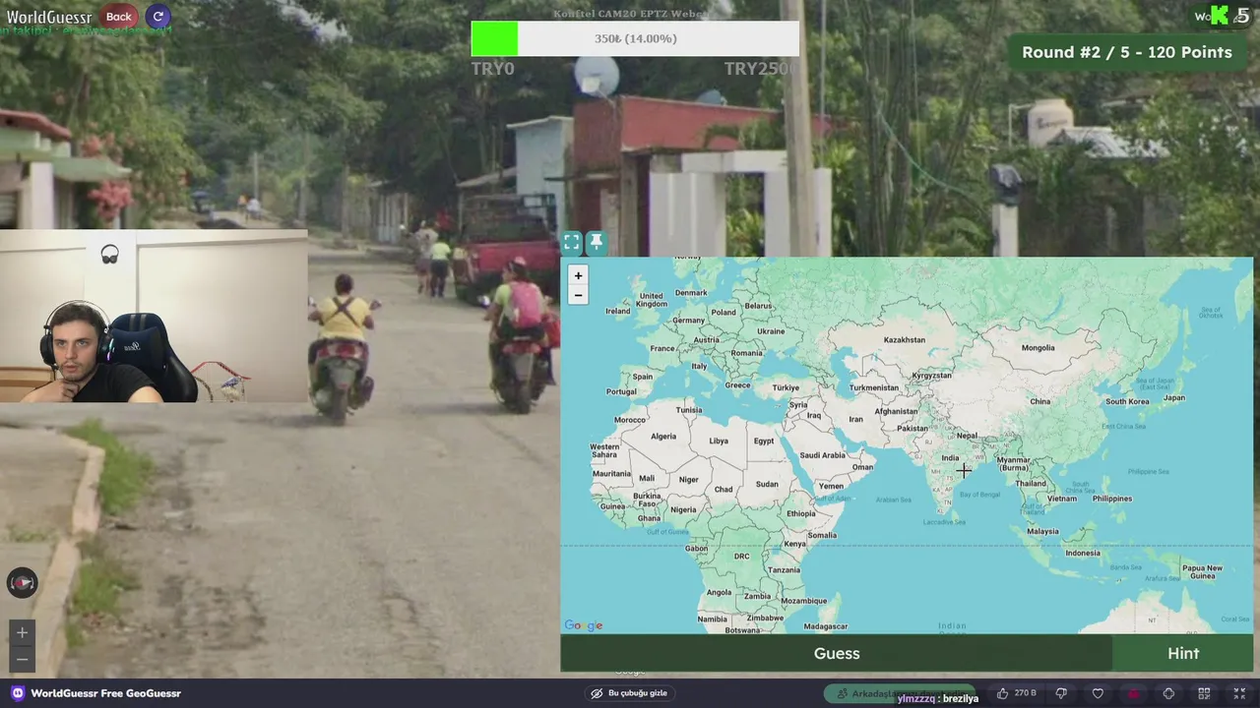Click Mongolia on the map
Screen dimensions: 1260x708
pyautogui.click(x=1038, y=347)
